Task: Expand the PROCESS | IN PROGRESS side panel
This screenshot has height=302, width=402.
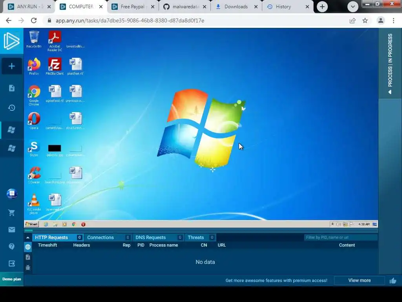Action: point(390,63)
